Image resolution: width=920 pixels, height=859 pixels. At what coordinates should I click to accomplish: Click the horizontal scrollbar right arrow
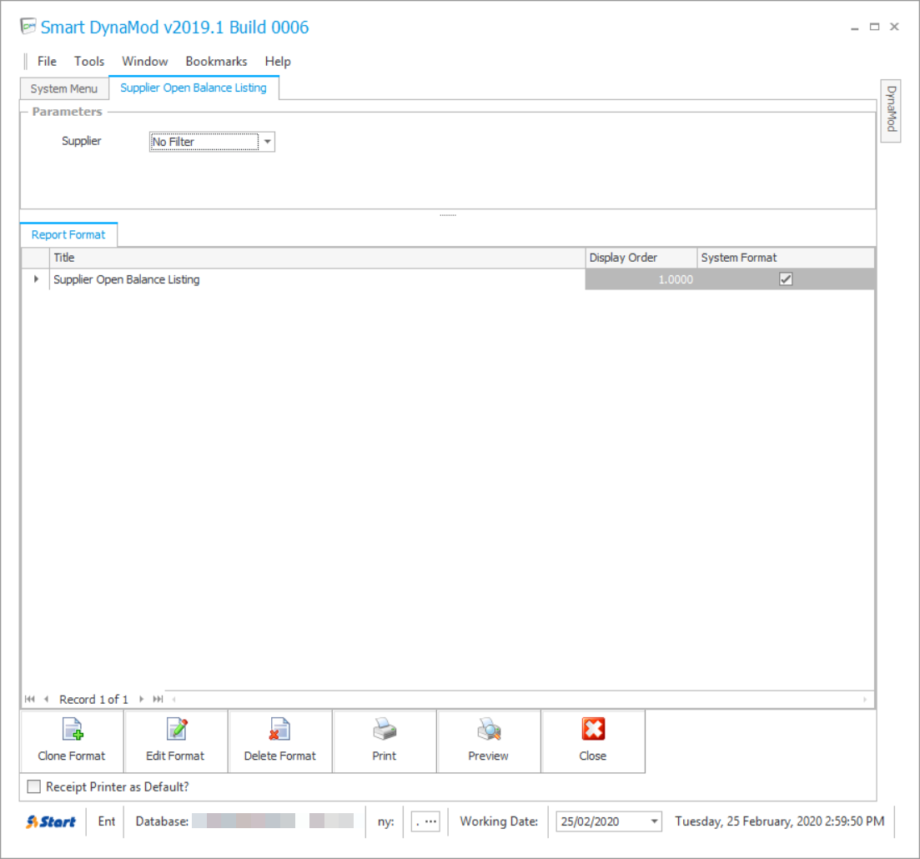click(865, 699)
